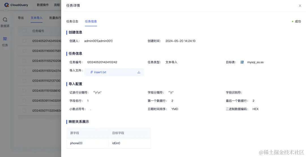
Task: Click task number I20240520142410242 in details
Action: [102, 62]
